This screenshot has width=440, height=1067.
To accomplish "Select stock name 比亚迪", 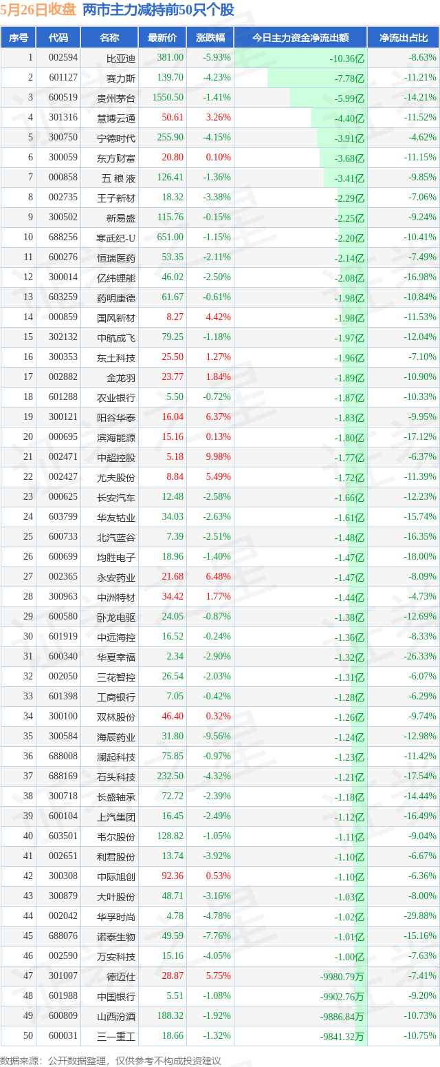I will (121, 58).
